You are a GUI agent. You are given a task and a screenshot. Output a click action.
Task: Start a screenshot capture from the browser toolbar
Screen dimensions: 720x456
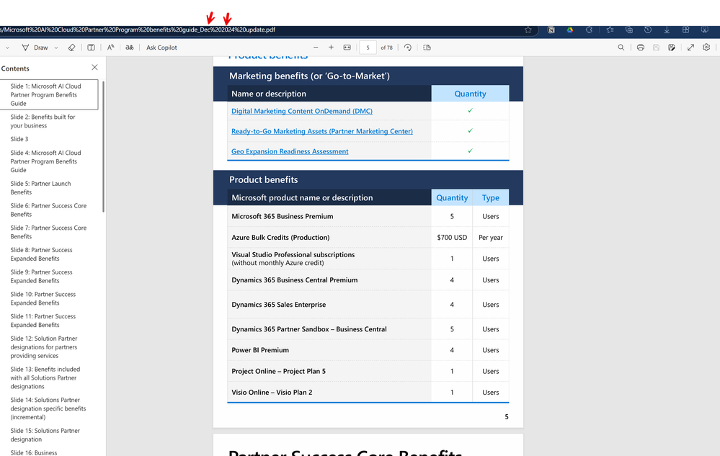tap(704, 30)
